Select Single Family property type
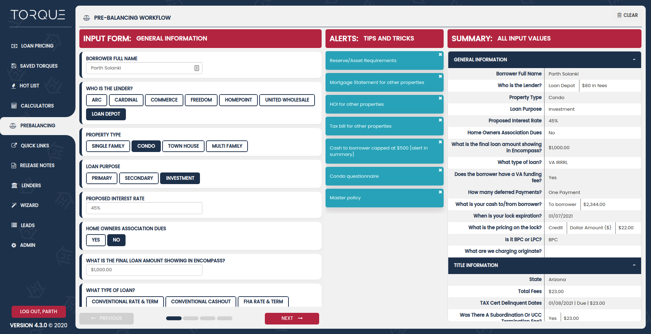Viewport: 651px width, 334px height. coord(108,146)
